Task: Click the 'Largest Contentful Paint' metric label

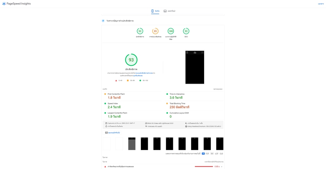Action: coord(117,113)
